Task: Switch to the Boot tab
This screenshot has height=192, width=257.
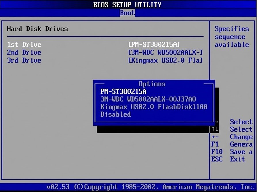Action: point(127,13)
